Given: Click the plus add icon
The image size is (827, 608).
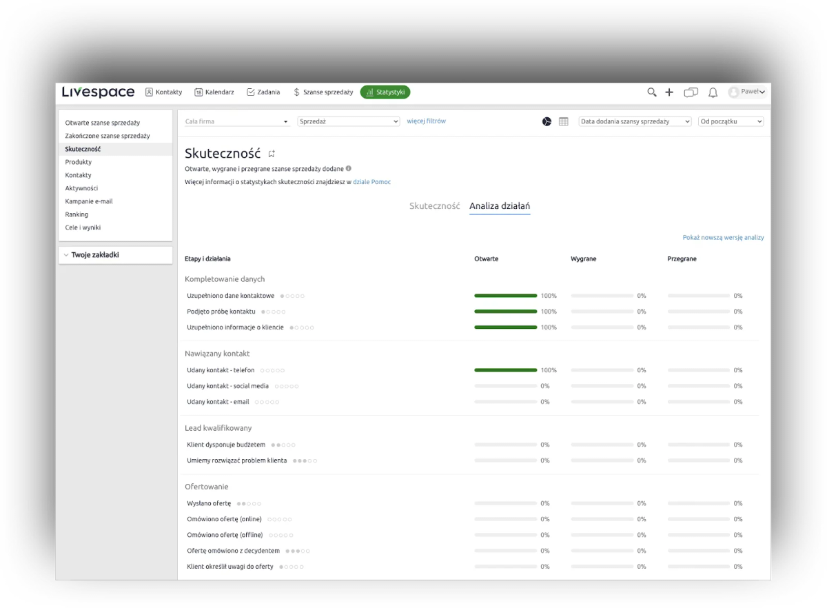Looking at the screenshot, I should 669,92.
